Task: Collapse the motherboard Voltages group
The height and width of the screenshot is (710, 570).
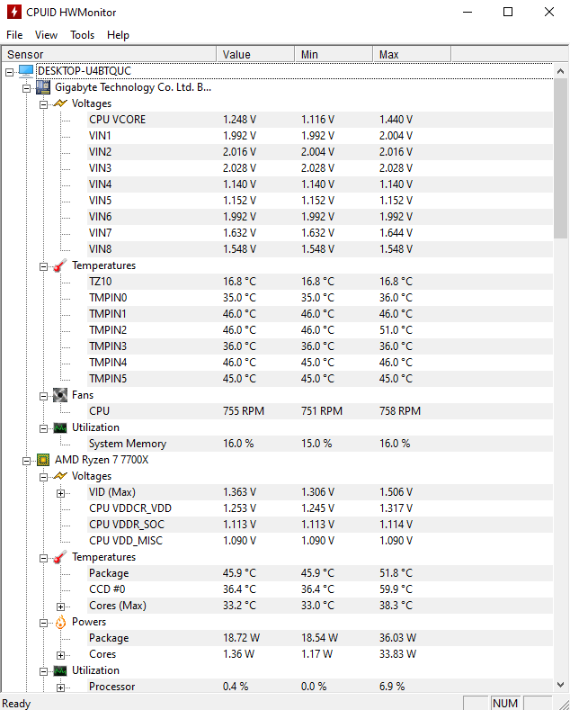Action: tap(43, 104)
